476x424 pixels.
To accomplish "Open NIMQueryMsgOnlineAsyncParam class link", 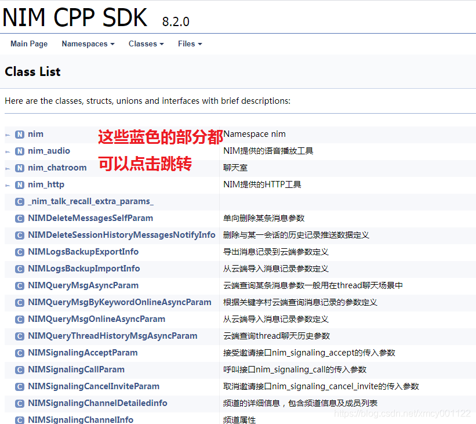I will pyautogui.click(x=97, y=319).
